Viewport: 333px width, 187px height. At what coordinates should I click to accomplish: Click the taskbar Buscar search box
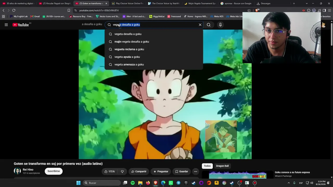point(102,183)
